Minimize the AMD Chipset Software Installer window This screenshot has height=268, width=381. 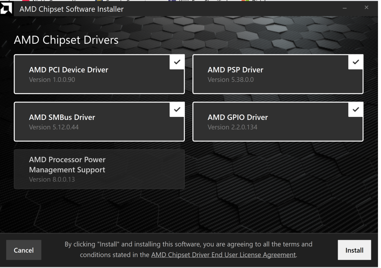tap(345, 8)
